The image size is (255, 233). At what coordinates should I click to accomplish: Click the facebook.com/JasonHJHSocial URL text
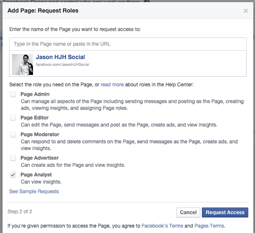click(x=62, y=65)
